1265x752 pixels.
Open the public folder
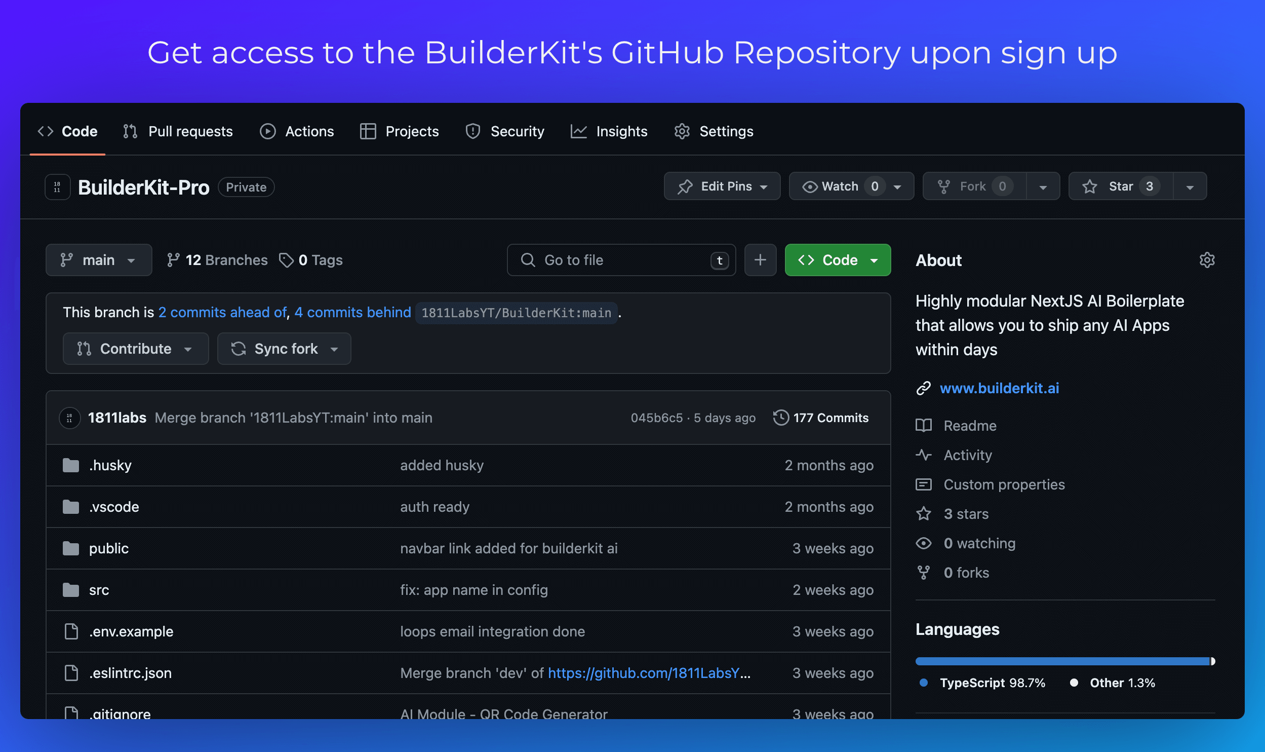(x=109, y=548)
